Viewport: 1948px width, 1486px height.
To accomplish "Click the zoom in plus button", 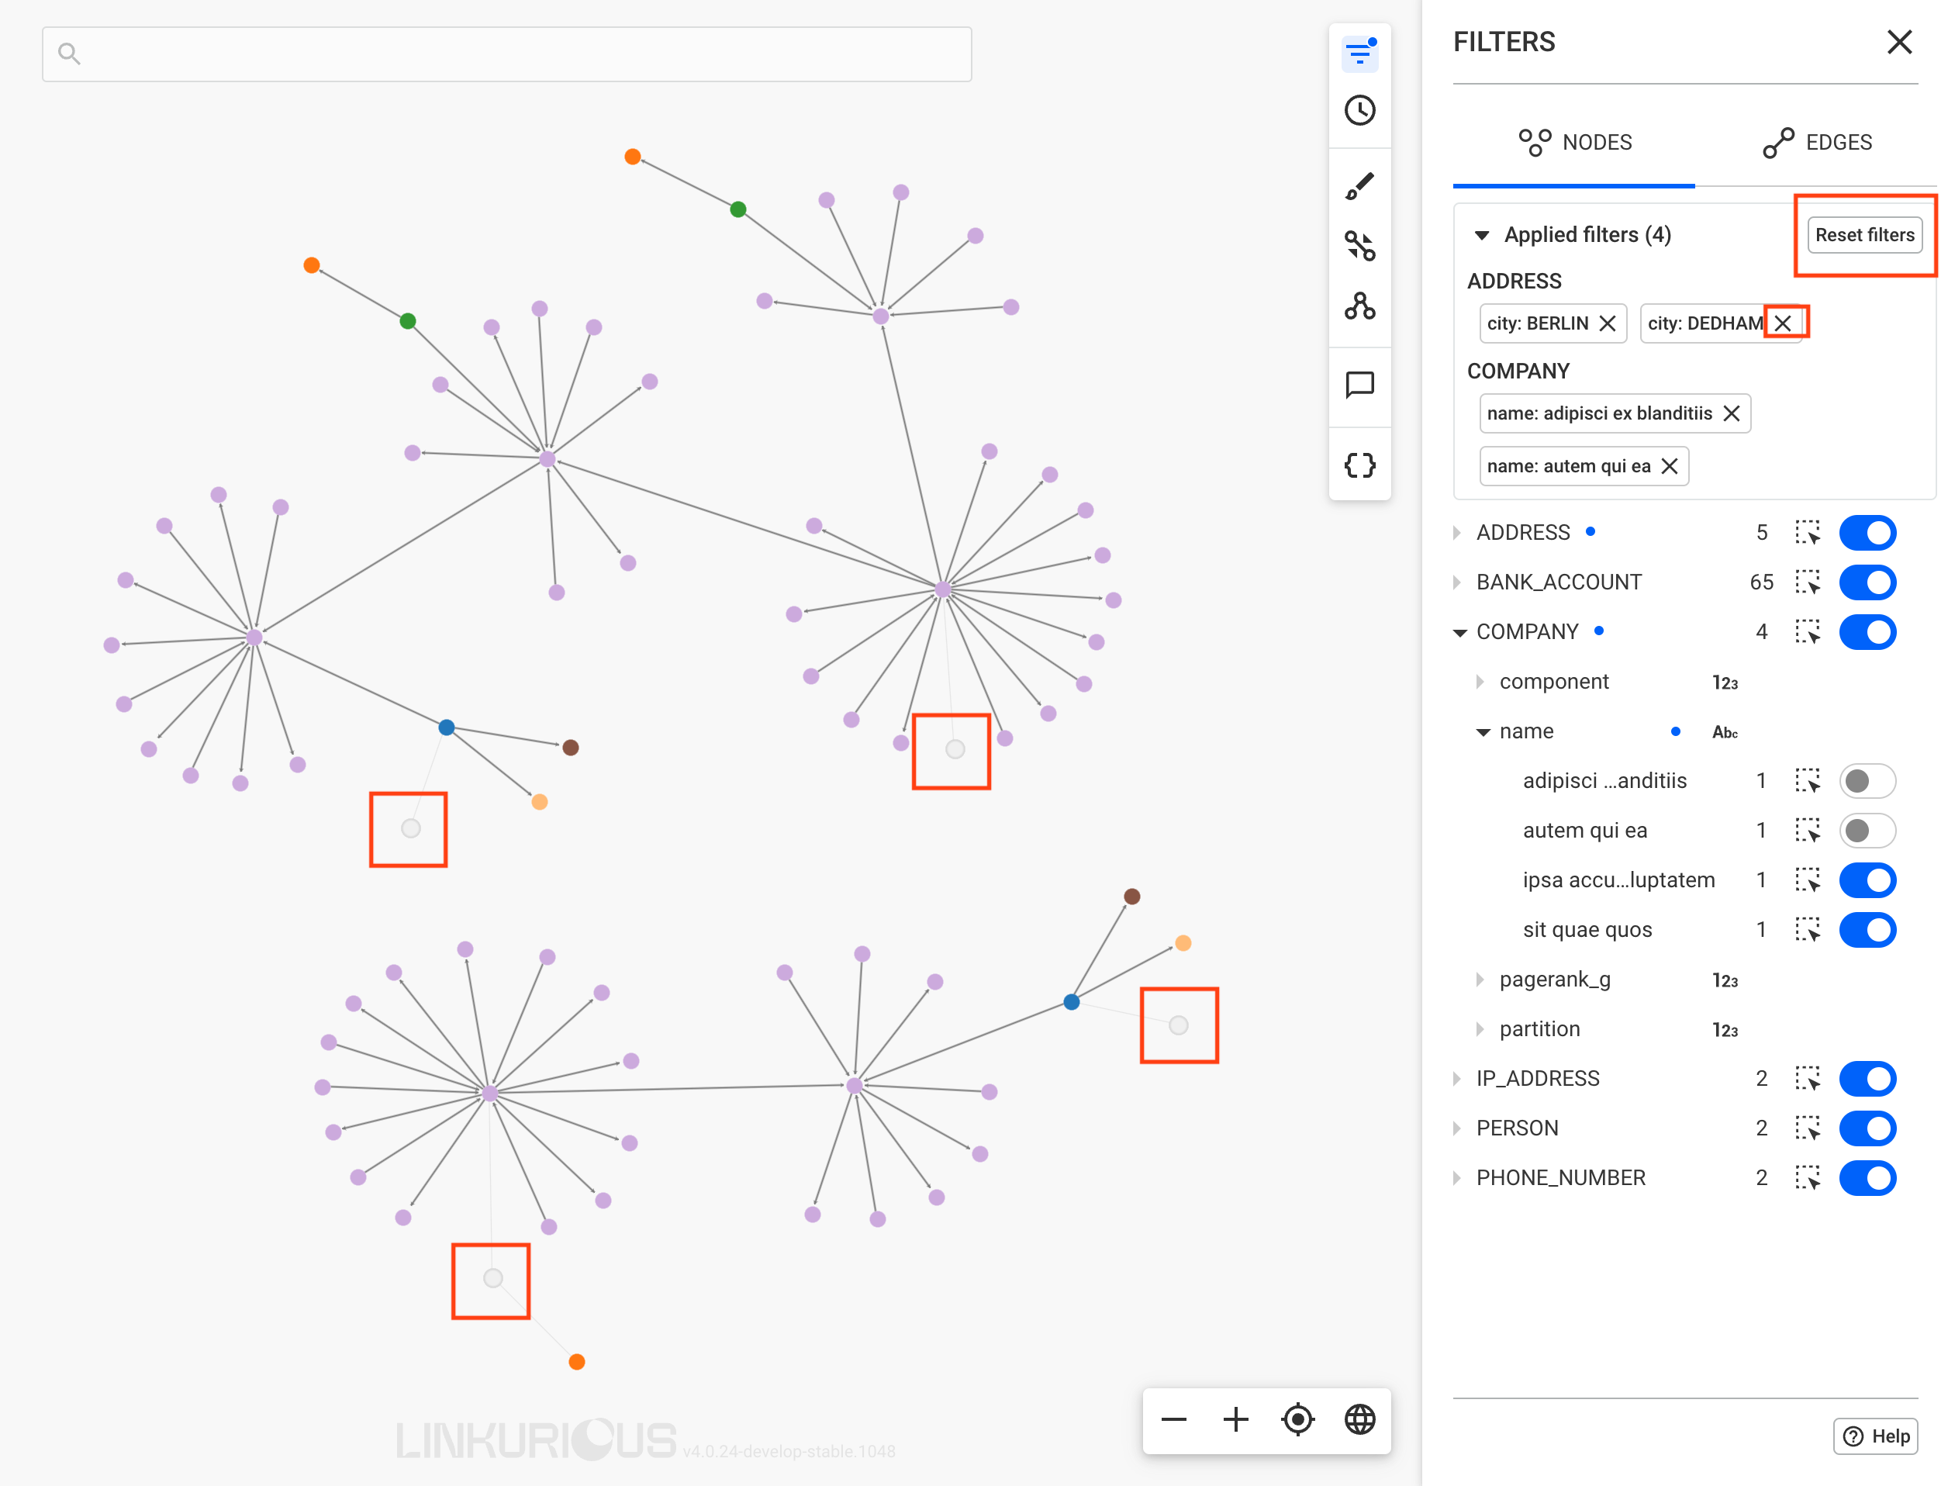I will [x=1235, y=1419].
